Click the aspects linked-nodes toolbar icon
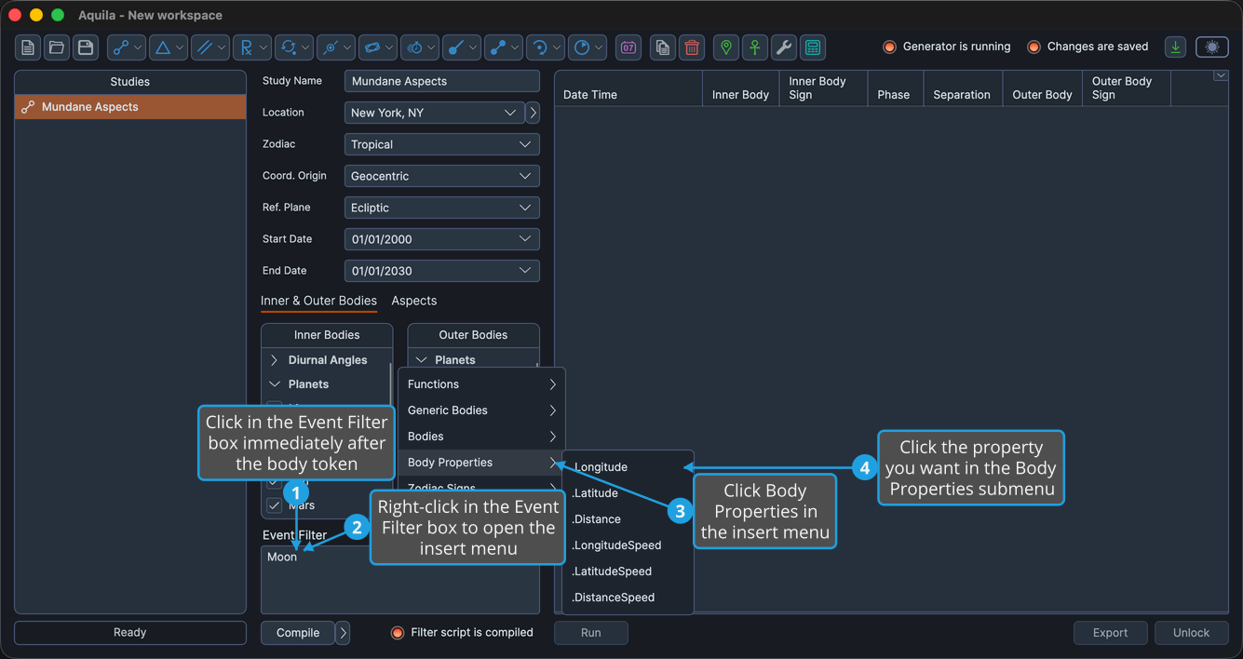 [127, 47]
